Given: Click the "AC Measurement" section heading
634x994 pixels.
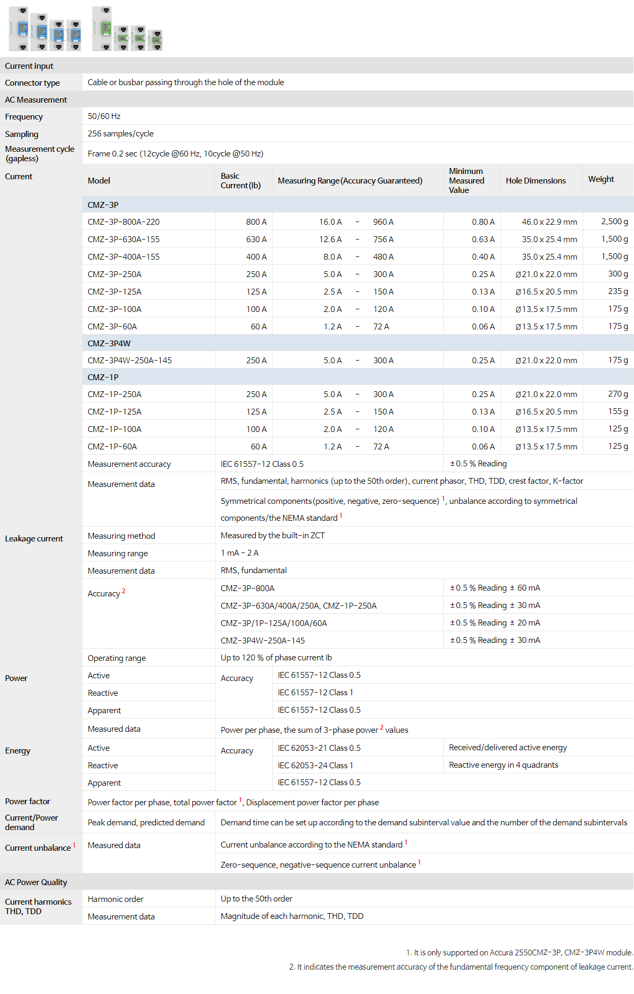Looking at the screenshot, I should pyautogui.click(x=36, y=100).
